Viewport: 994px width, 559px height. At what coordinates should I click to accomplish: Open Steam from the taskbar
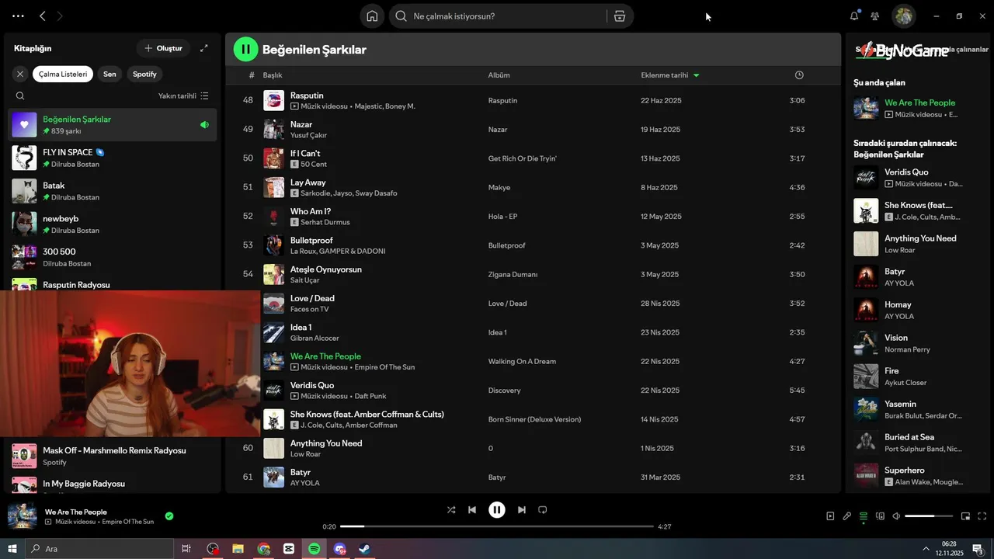pos(364,549)
